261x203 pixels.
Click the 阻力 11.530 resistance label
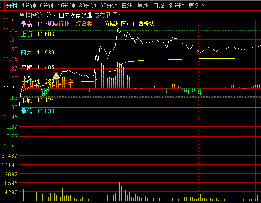[x=38, y=53]
